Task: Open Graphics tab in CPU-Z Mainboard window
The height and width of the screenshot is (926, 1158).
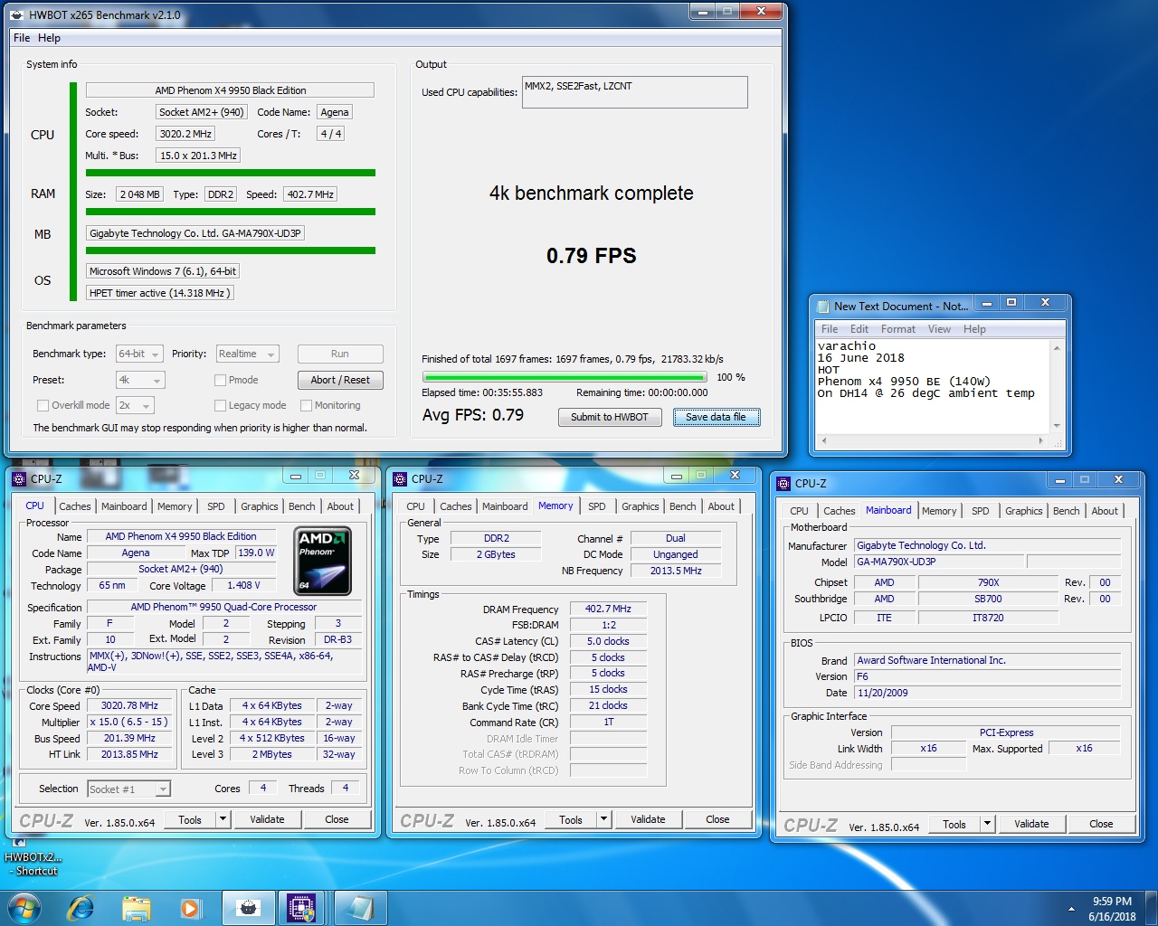Action: tap(1023, 511)
